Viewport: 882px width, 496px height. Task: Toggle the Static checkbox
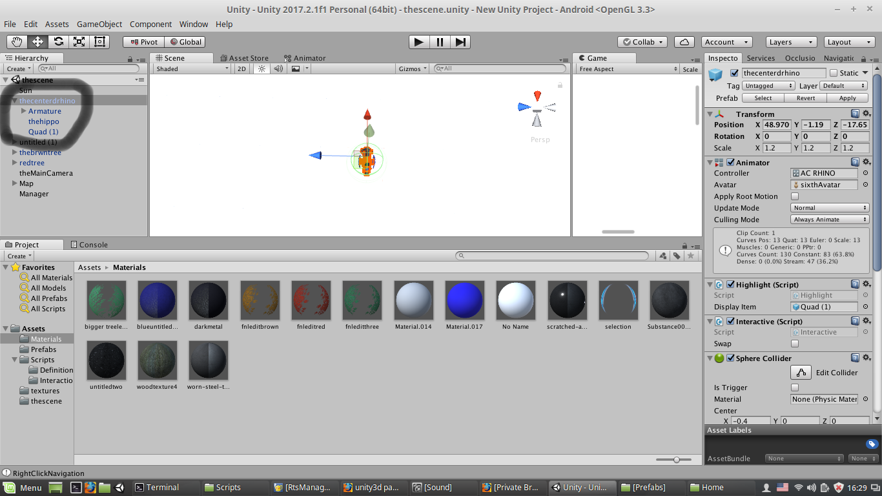pyautogui.click(x=834, y=73)
